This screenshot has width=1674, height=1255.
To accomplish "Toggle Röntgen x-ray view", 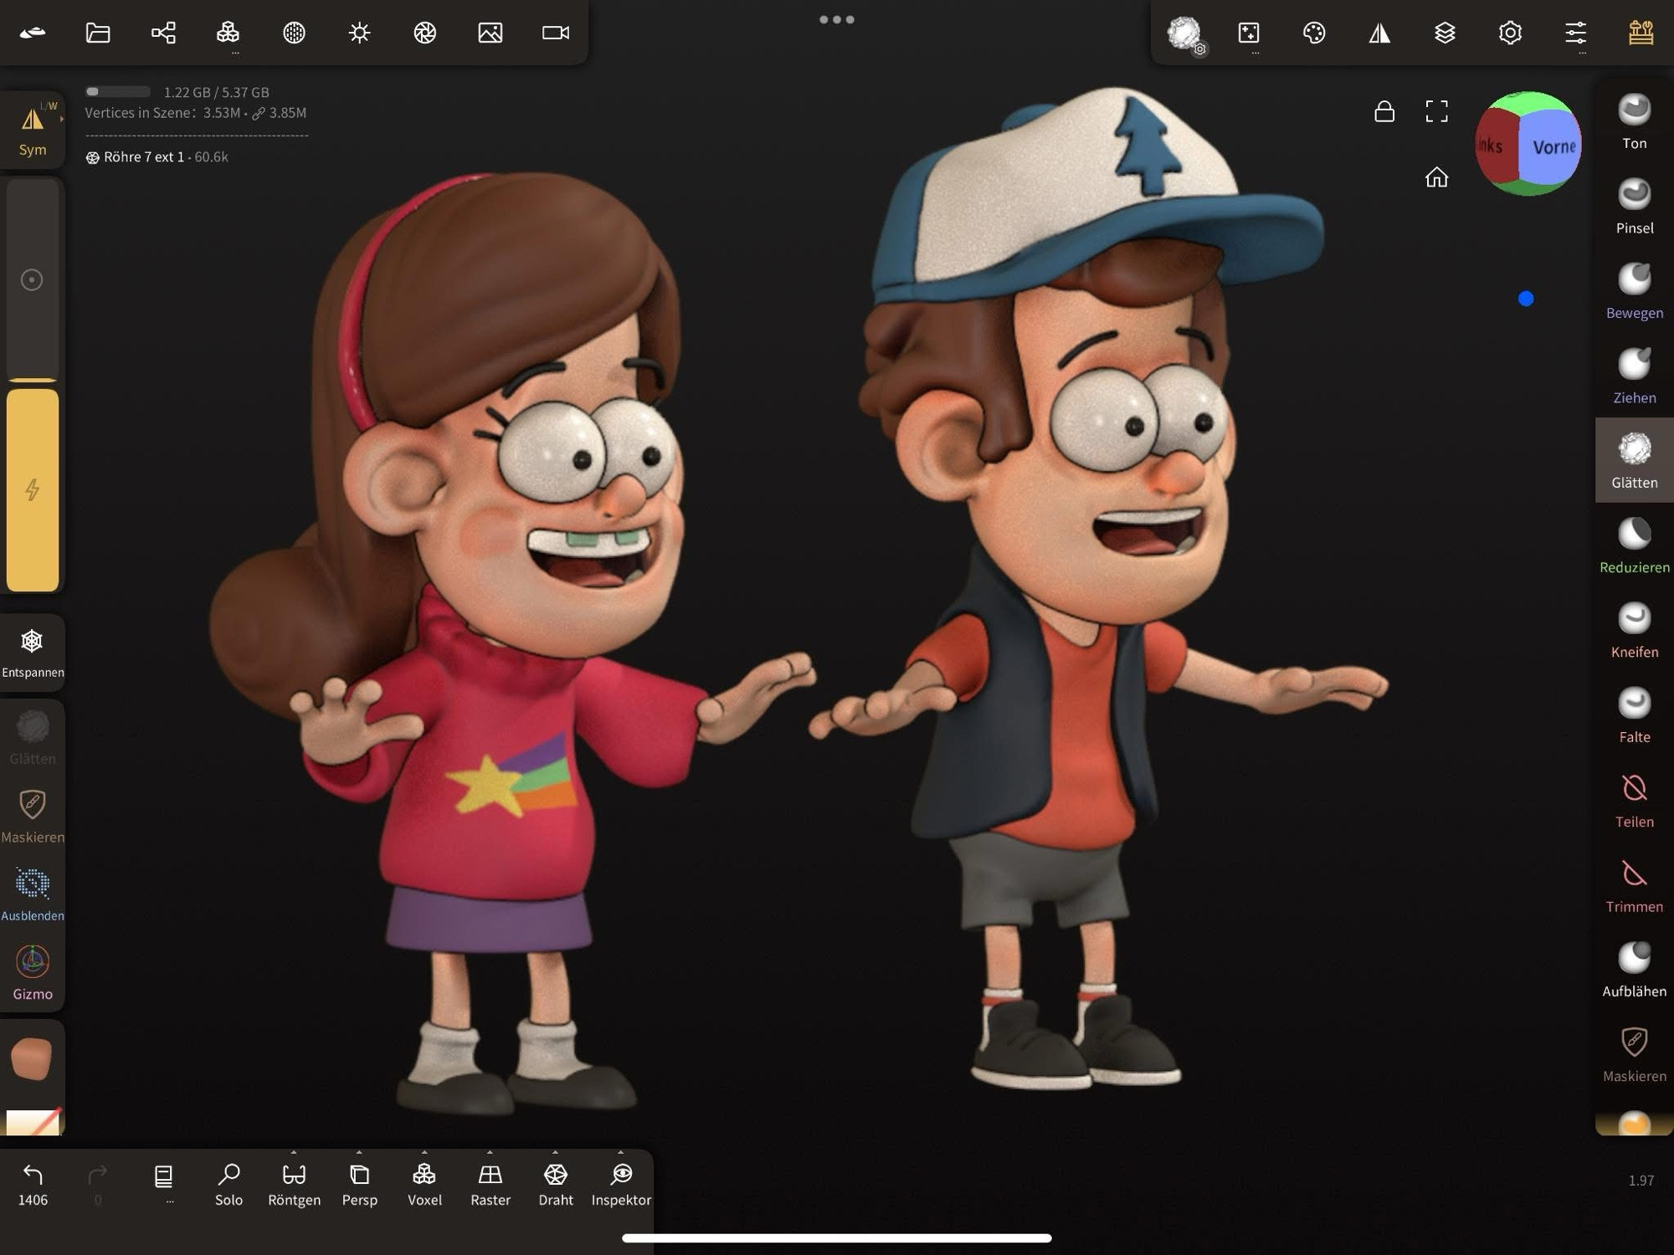I will 294,1185.
